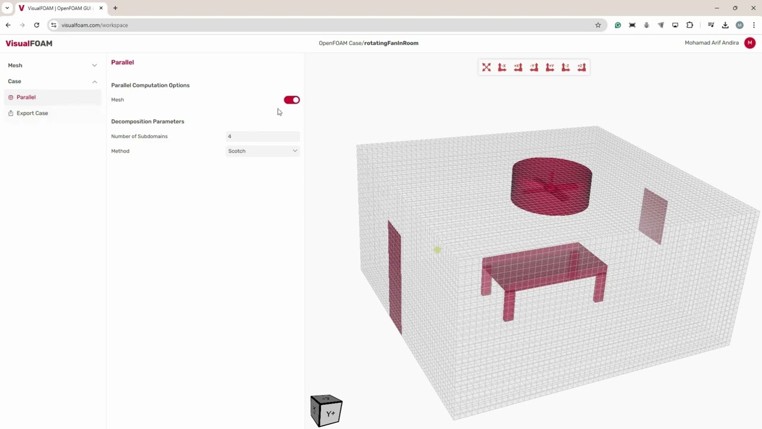Viewport: 762px width, 429px height.
Task: Click the bug extension icon
Action: click(647, 25)
